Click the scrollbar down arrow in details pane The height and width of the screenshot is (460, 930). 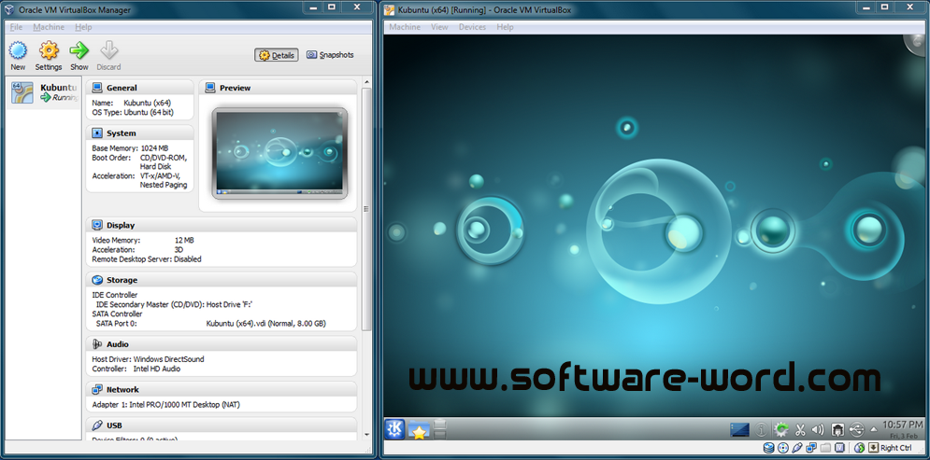pos(366,435)
